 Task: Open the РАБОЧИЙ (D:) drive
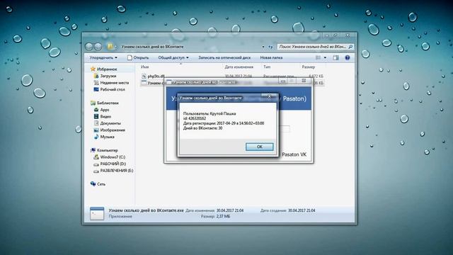[113, 164]
